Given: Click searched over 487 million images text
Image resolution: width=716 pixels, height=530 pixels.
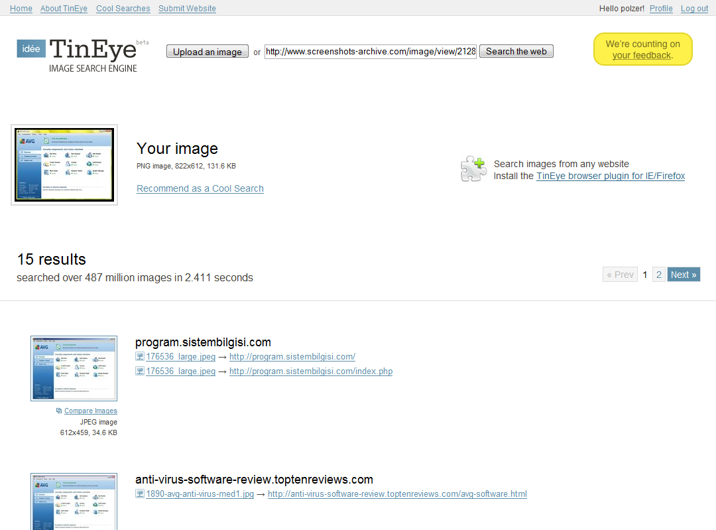Looking at the screenshot, I should [x=135, y=277].
